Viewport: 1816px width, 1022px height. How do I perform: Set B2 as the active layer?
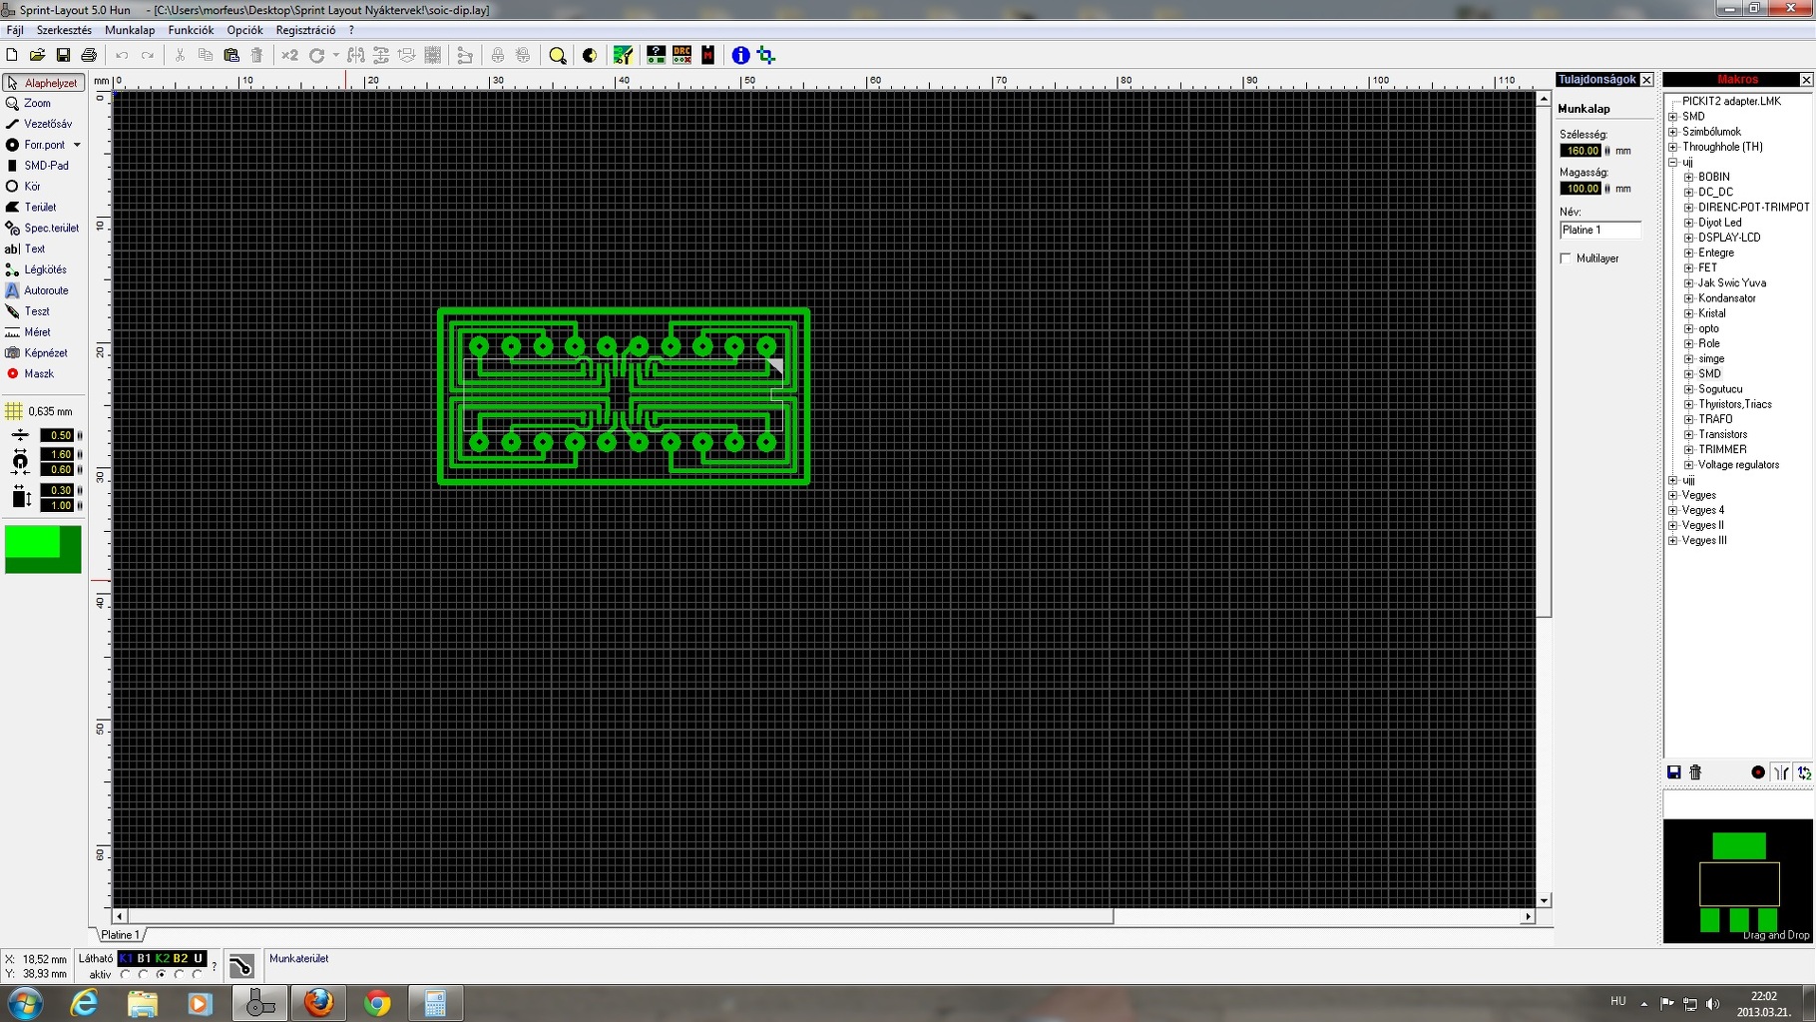tap(180, 974)
